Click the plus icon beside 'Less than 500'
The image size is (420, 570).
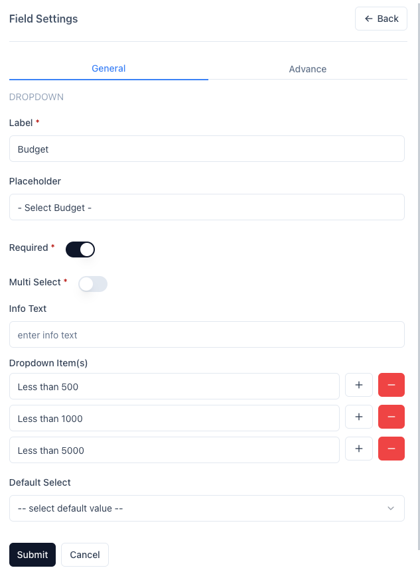click(x=359, y=384)
